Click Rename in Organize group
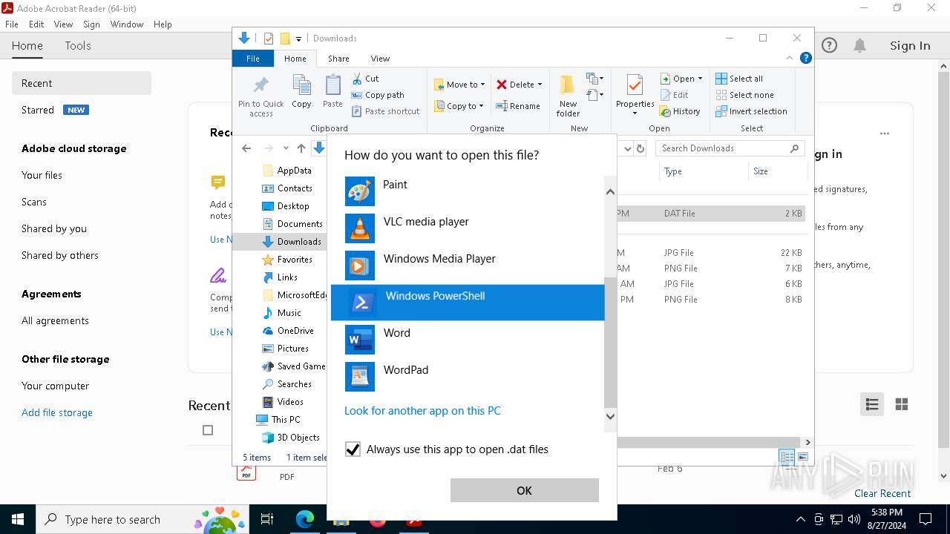The image size is (950, 534). pyautogui.click(x=518, y=106)
